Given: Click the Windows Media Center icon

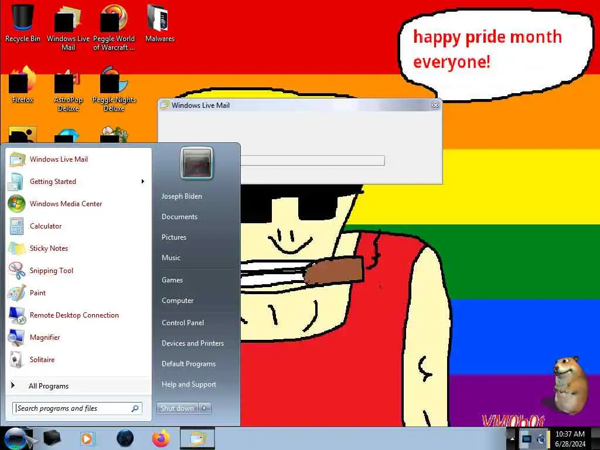Looking at the screenshot, I should [16, 203].
